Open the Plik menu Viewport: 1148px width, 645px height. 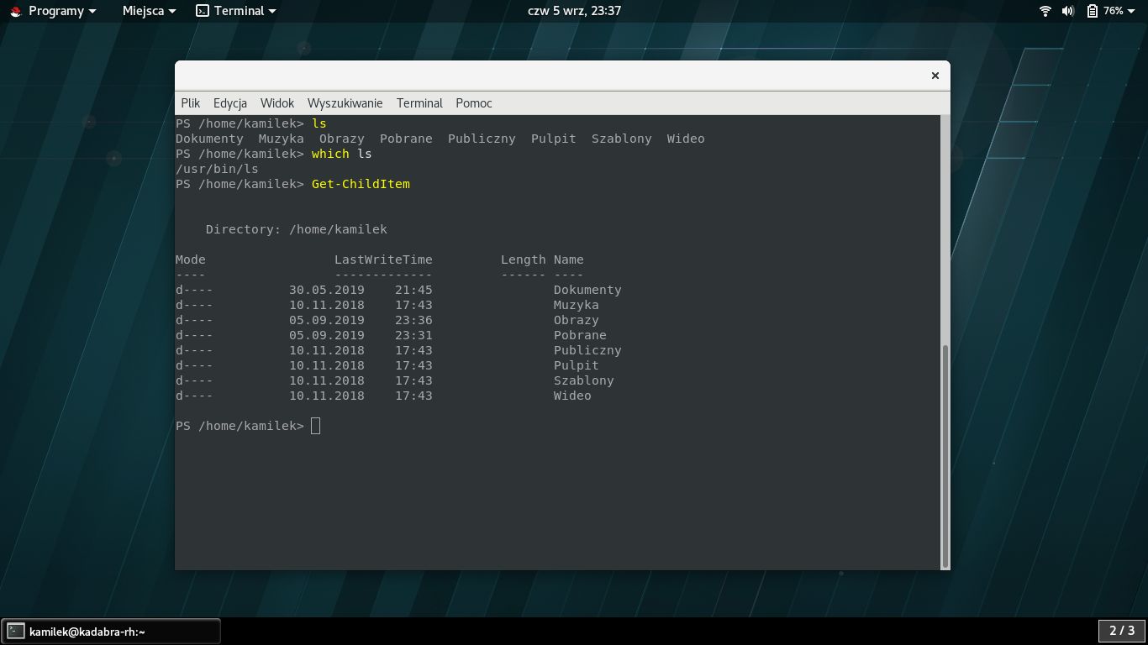190,102
